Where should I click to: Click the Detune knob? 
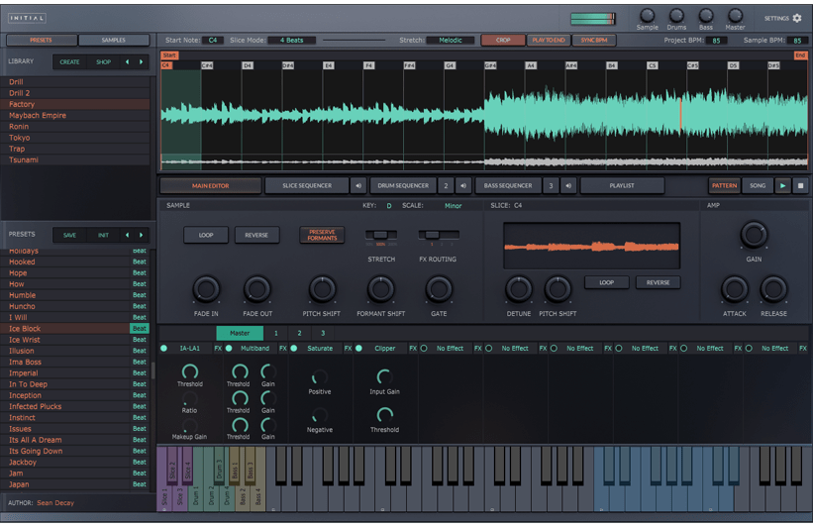coord(519,289)
